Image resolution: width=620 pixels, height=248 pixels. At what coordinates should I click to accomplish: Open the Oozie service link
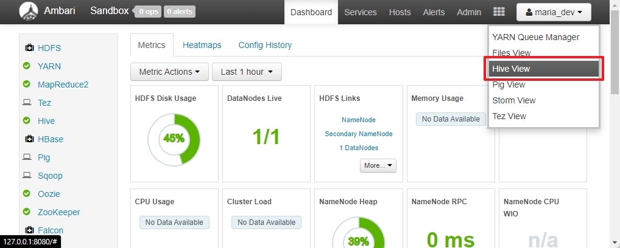[49, 194]
